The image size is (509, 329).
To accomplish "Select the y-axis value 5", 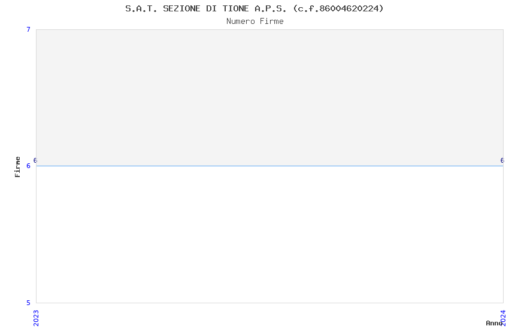I will coord(28,303).
